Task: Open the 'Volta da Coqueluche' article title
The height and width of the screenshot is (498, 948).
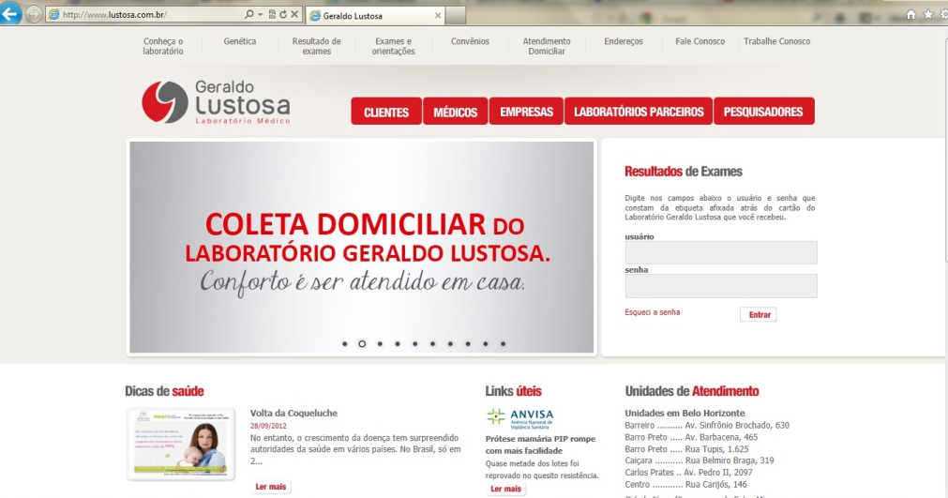Action: [x=293, y=414]
